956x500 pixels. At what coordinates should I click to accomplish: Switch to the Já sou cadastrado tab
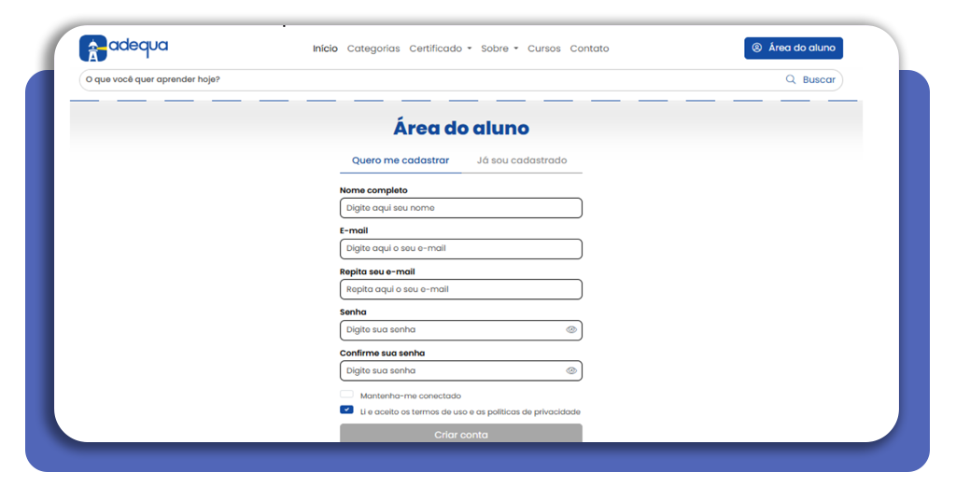coord(521,160)
